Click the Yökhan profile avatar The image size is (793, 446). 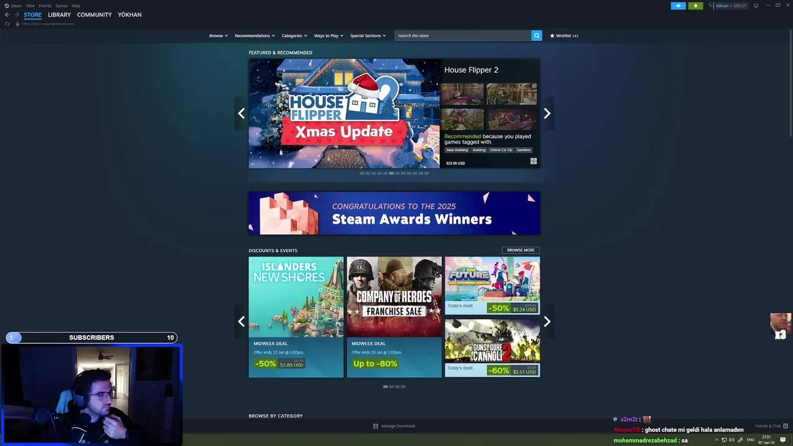pyautogui.click(x=711, y=6)
